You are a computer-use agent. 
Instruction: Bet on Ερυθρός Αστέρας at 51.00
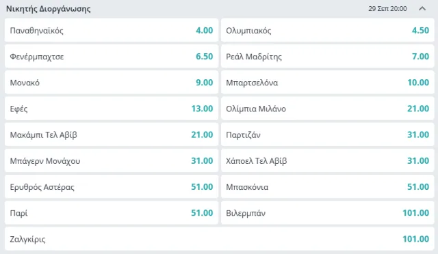click(x=112, y=187)
